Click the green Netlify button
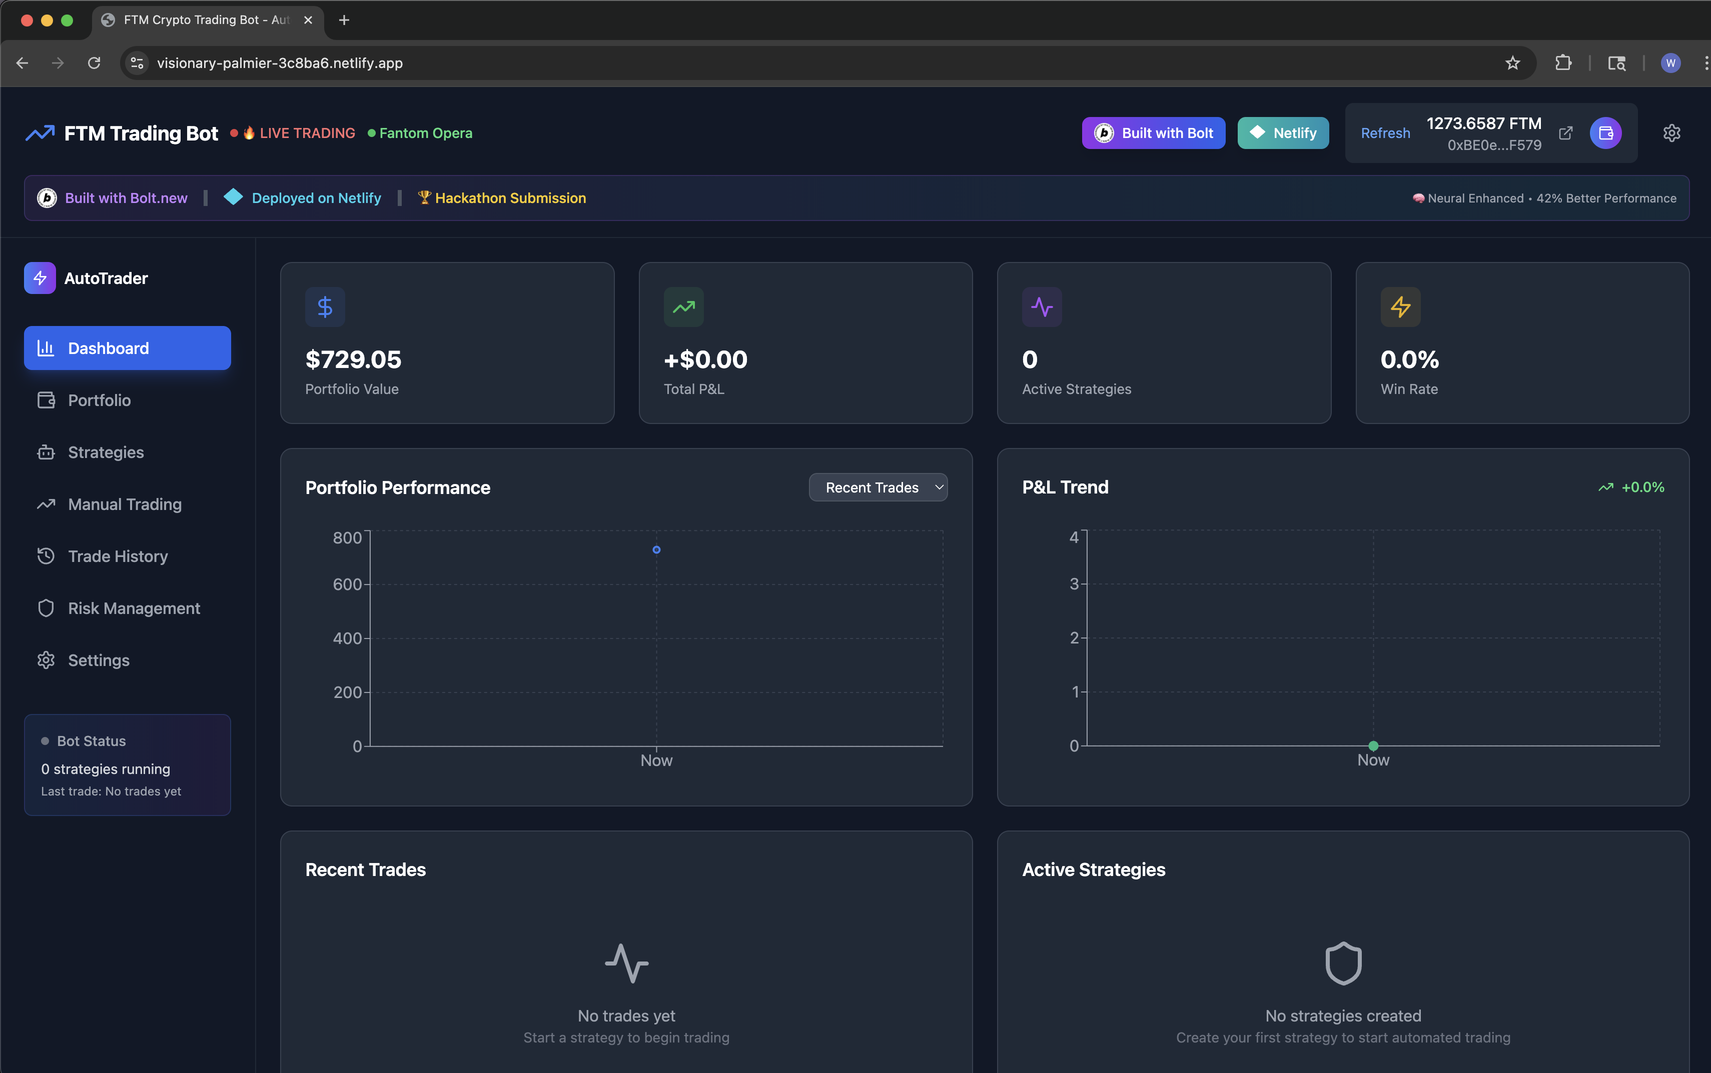The width and height of the screenshot is (1711, 1073). click(x=1283, y=133)
